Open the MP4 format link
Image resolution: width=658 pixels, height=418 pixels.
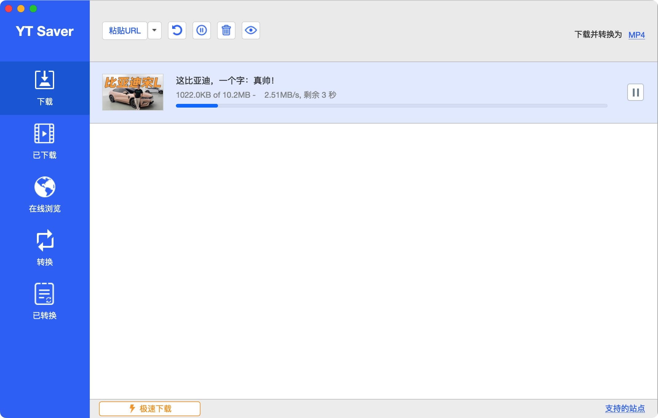pyautogui.click(x=636, y=35)
